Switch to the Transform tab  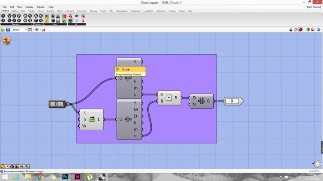pyautogui.click(x=82, y=11)
